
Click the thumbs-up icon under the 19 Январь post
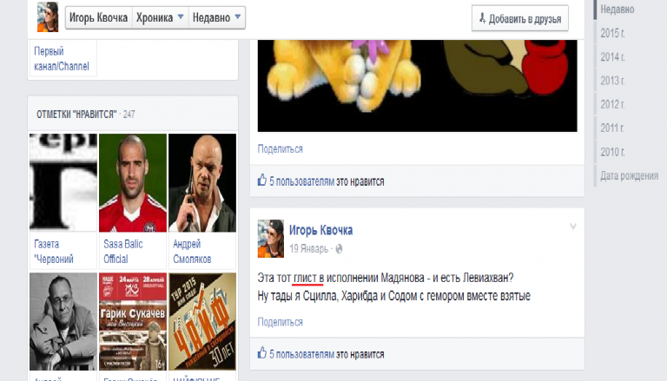point(262,353)
